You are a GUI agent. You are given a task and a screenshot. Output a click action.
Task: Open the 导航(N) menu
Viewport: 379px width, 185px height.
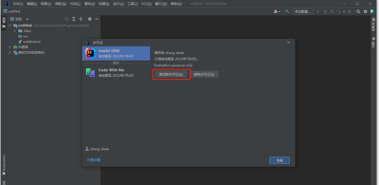coord(61,3)
